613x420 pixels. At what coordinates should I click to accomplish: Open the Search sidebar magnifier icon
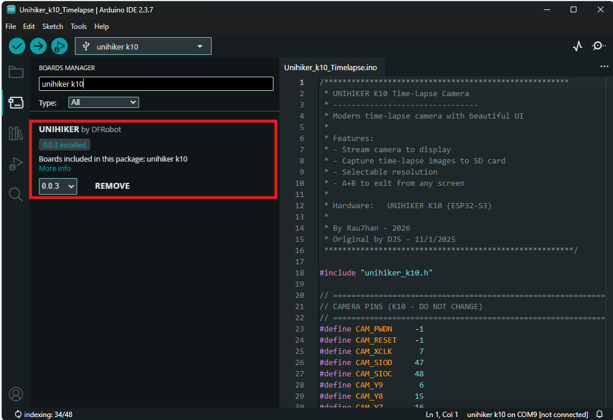pos(16,194)
